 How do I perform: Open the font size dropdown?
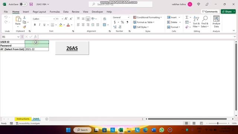(62, 19)
